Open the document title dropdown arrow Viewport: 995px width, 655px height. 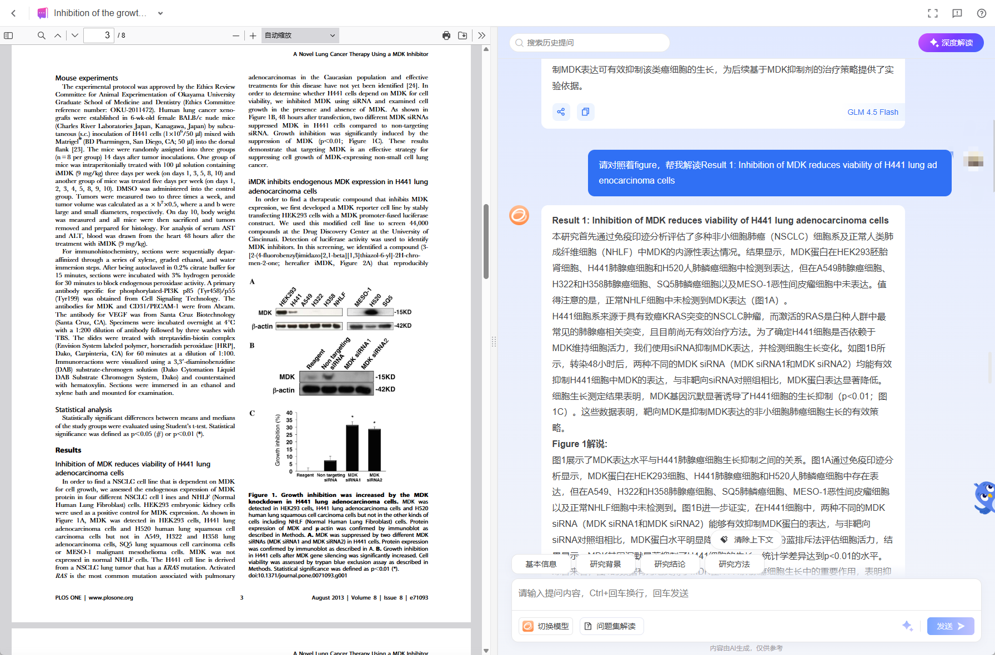click(160, 13)
